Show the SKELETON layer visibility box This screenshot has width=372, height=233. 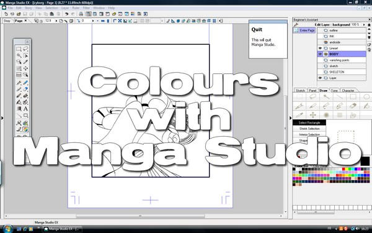pyautogui.click(x=320, y=72)
